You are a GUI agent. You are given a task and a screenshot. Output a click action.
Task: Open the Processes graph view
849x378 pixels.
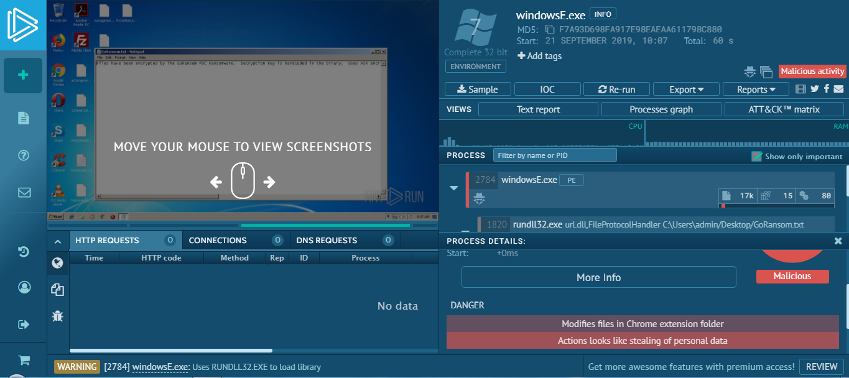pos(661,109)
